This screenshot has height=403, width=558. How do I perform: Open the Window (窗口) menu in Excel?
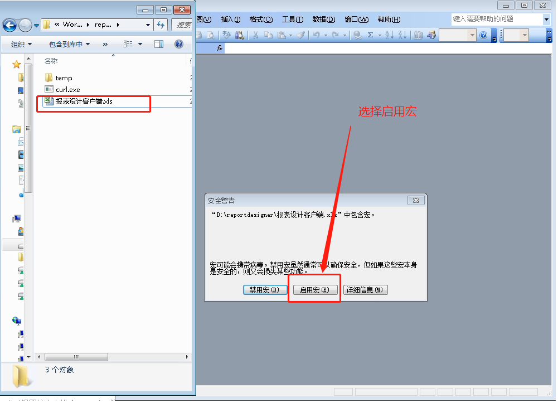coord(357,19)
